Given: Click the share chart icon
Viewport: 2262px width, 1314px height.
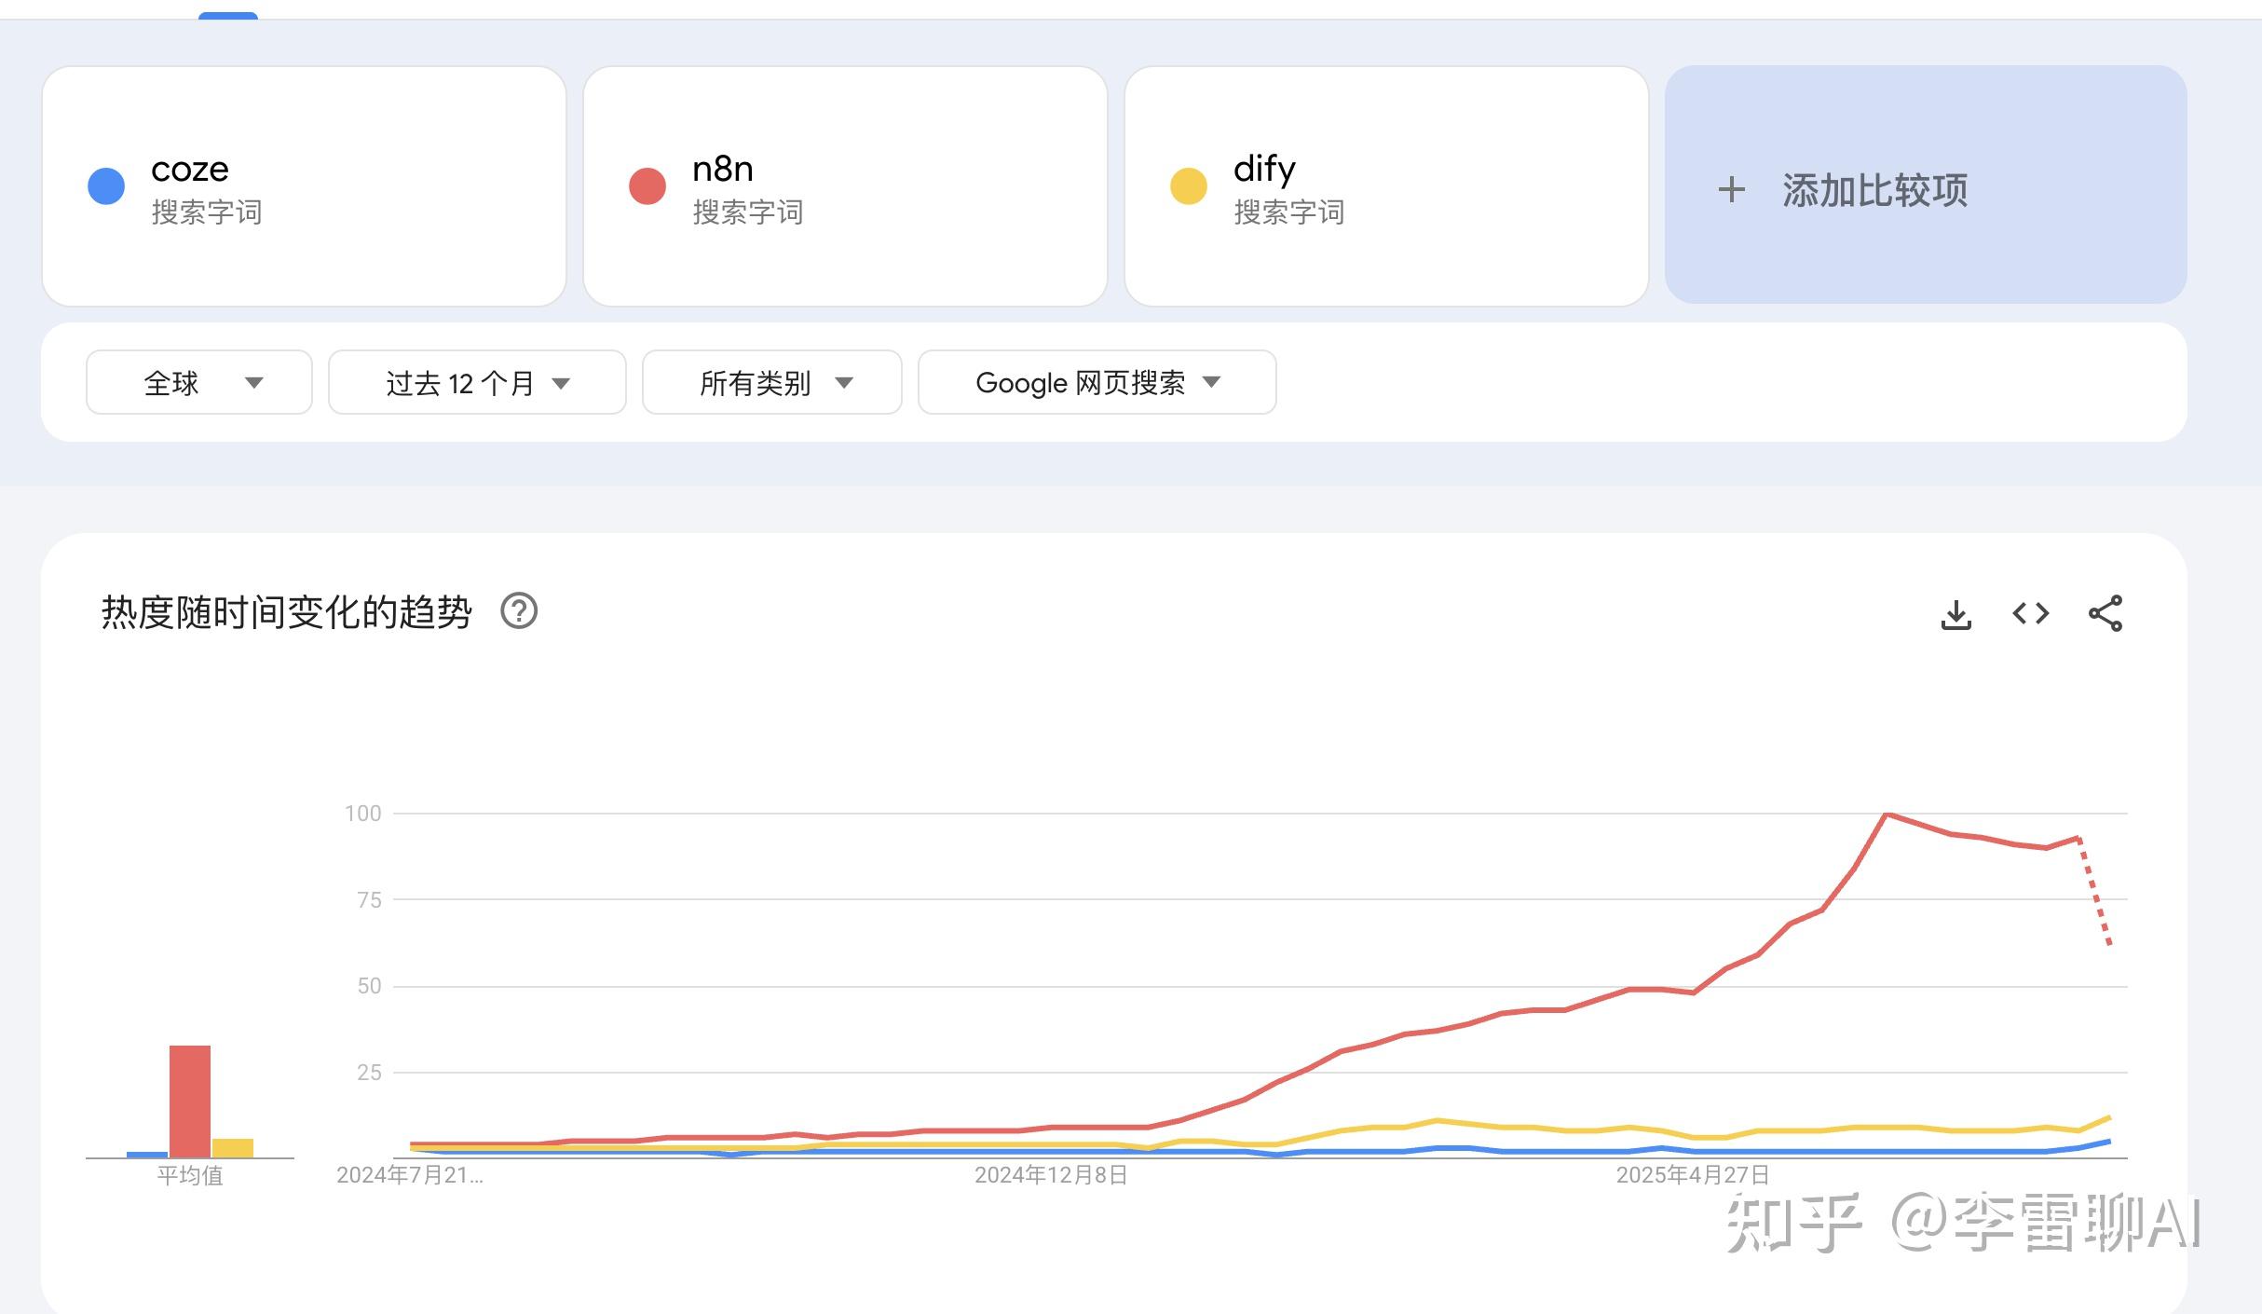Looking at the screenshot, I should click(x=2105, y=613).
